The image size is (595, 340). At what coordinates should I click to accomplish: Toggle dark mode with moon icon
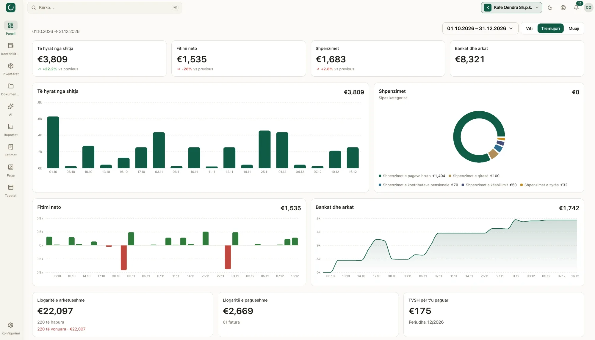pyautogui.click(x=550, y=8)
